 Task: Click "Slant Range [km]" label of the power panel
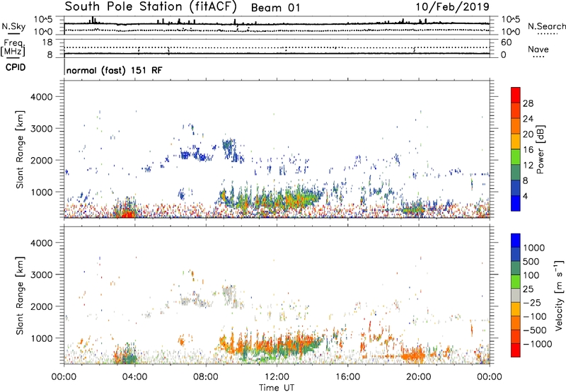tap(20, 149)
